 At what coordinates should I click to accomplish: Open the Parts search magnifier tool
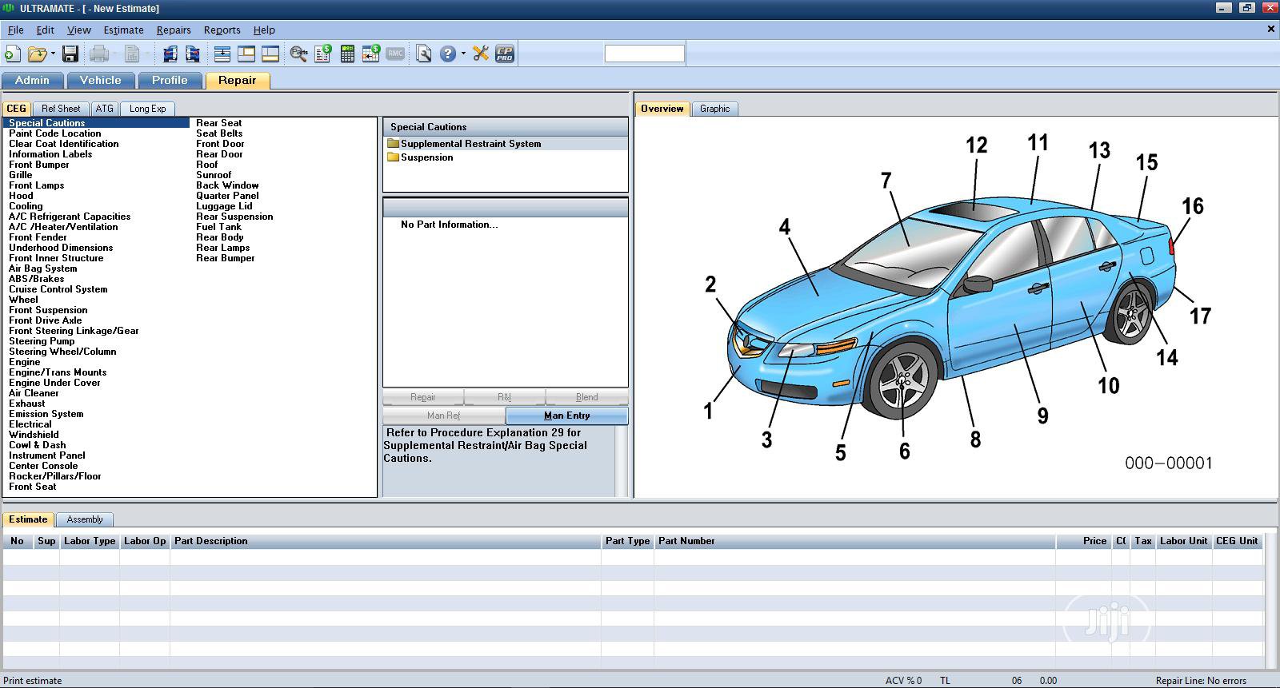(298, 54)
